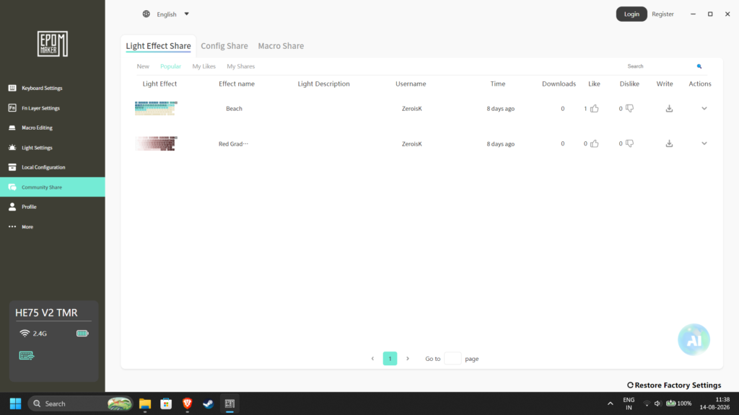Click the Epomaker logo

click(x=52, y=44)
